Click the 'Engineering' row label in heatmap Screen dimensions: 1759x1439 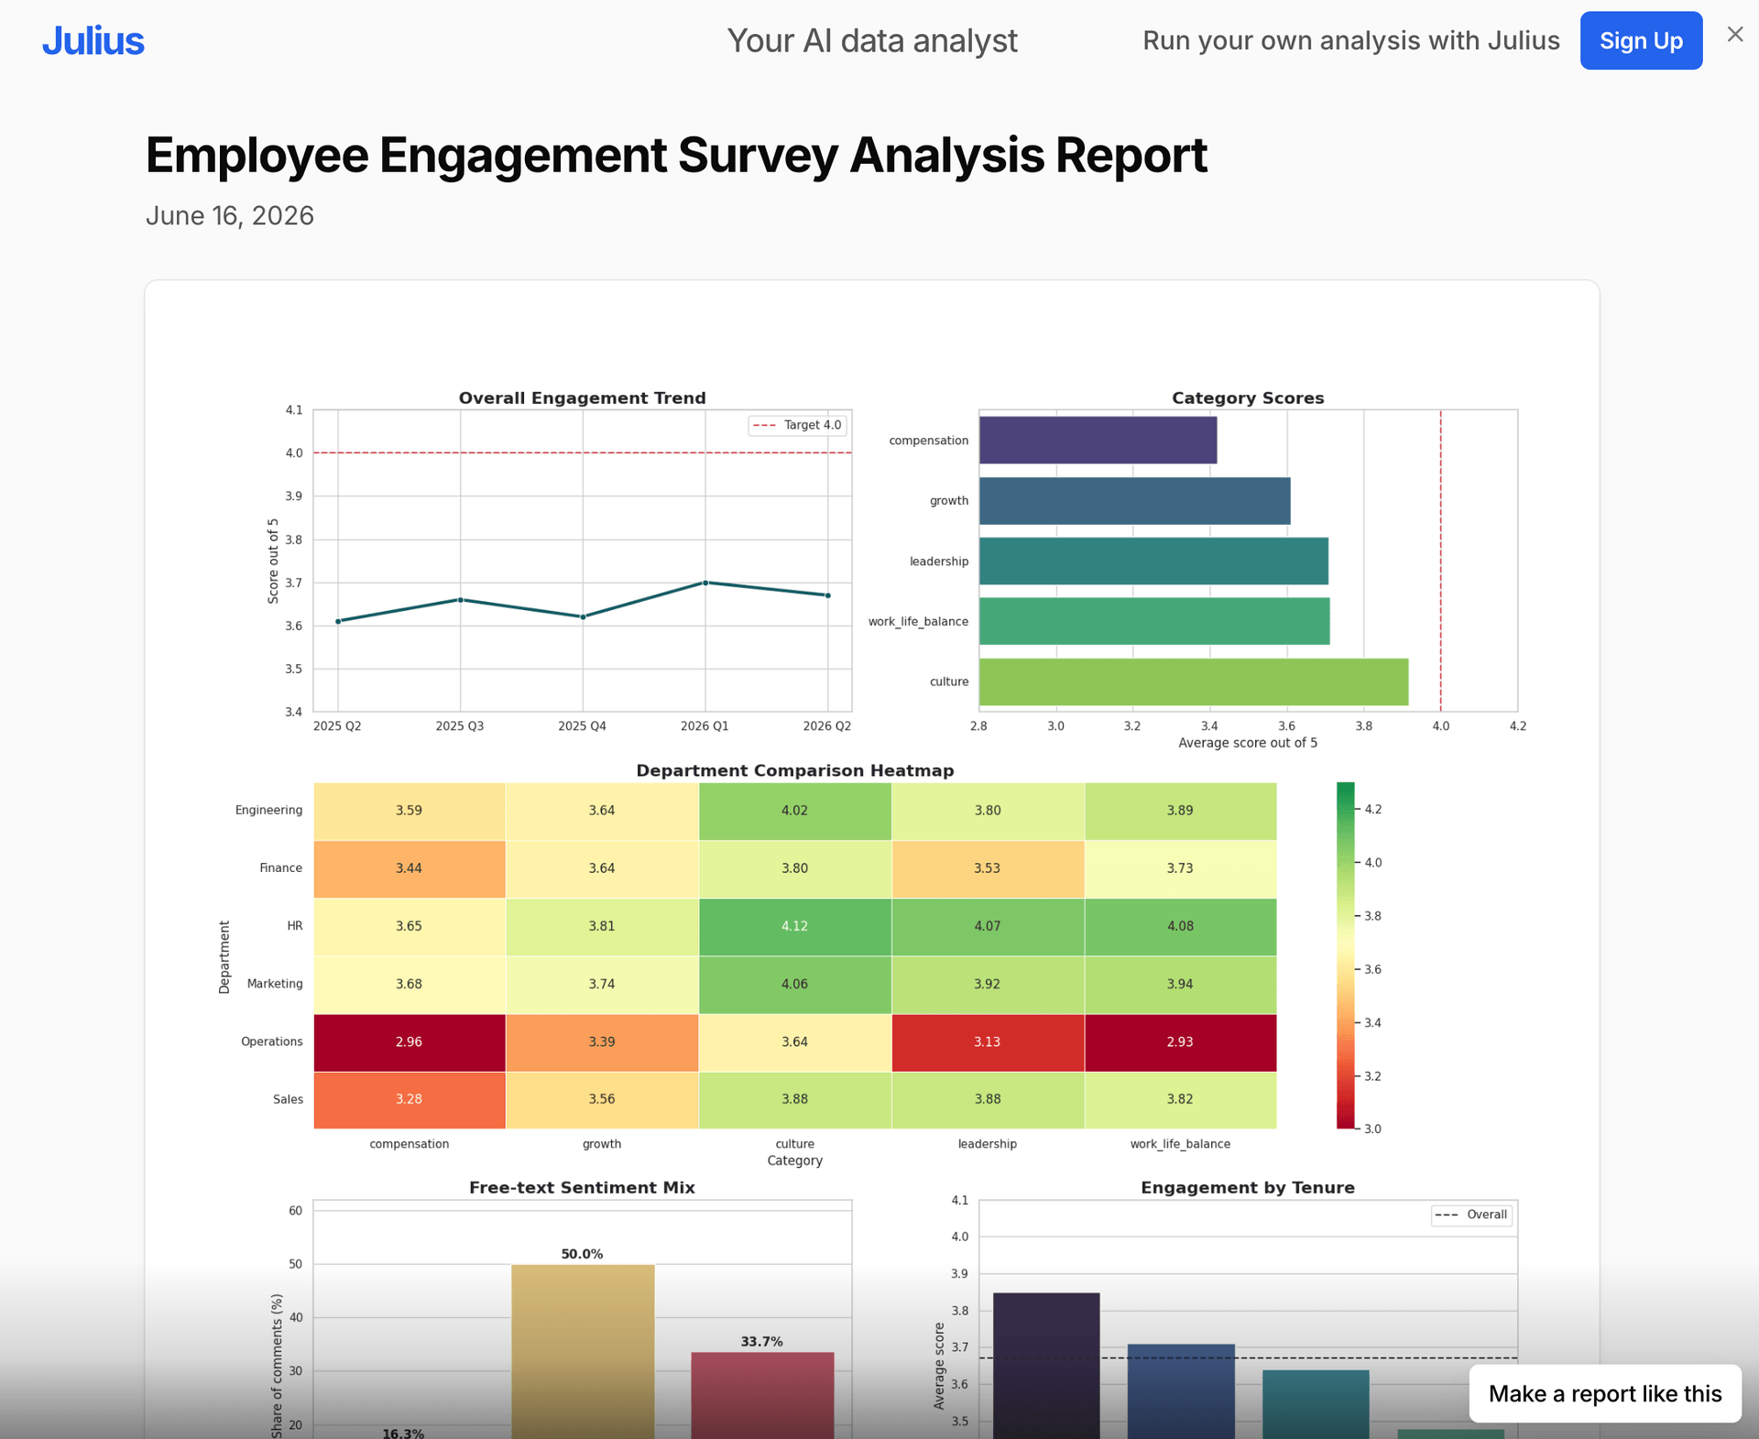[x=268, y=811]
